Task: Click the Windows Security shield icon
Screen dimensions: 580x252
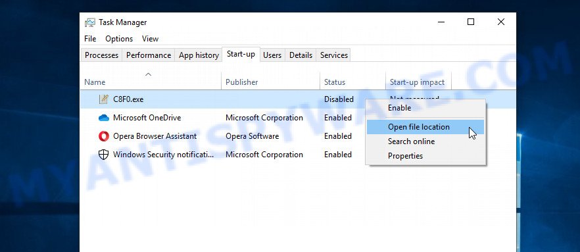Action: [104, 155]
